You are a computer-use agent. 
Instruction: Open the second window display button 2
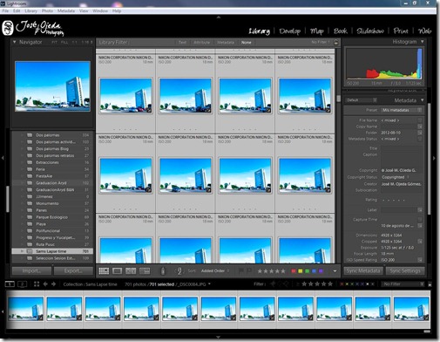pos(23,284)
